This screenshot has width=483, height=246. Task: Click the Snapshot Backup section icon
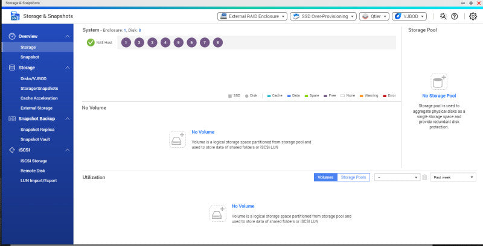pos(12,118)
